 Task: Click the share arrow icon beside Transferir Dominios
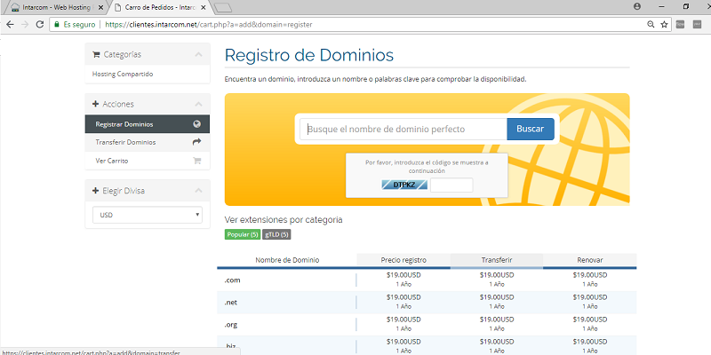point(196,142)
